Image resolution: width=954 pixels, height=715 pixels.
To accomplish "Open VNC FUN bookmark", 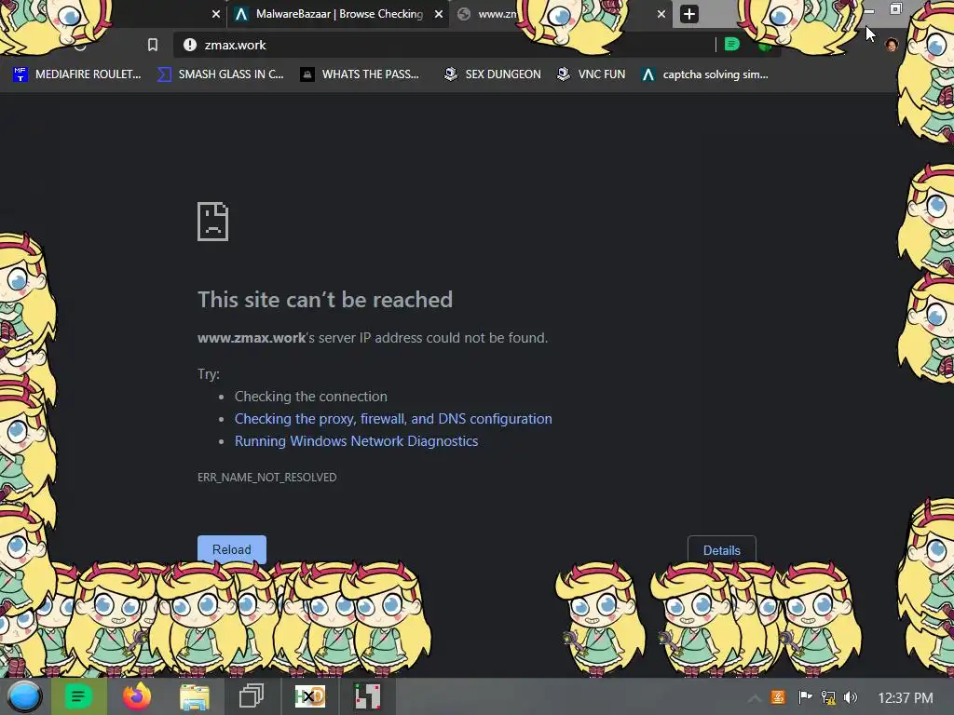I will (x=592, y=74).
